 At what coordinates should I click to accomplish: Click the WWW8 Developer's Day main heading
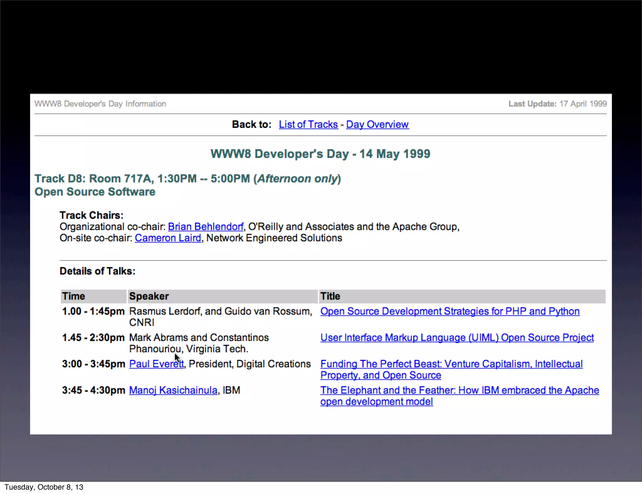tap(320, 154)
